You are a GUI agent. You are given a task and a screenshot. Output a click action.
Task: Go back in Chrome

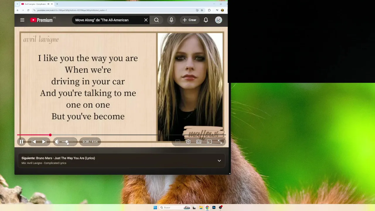pyautogui.click(x=18, y=10)
